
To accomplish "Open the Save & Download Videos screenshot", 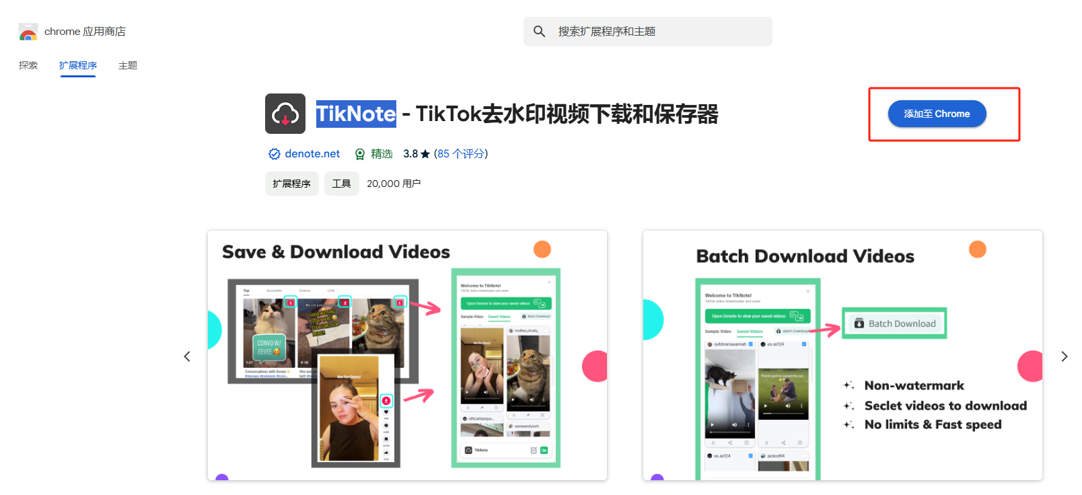I will [x=407, y=355].
